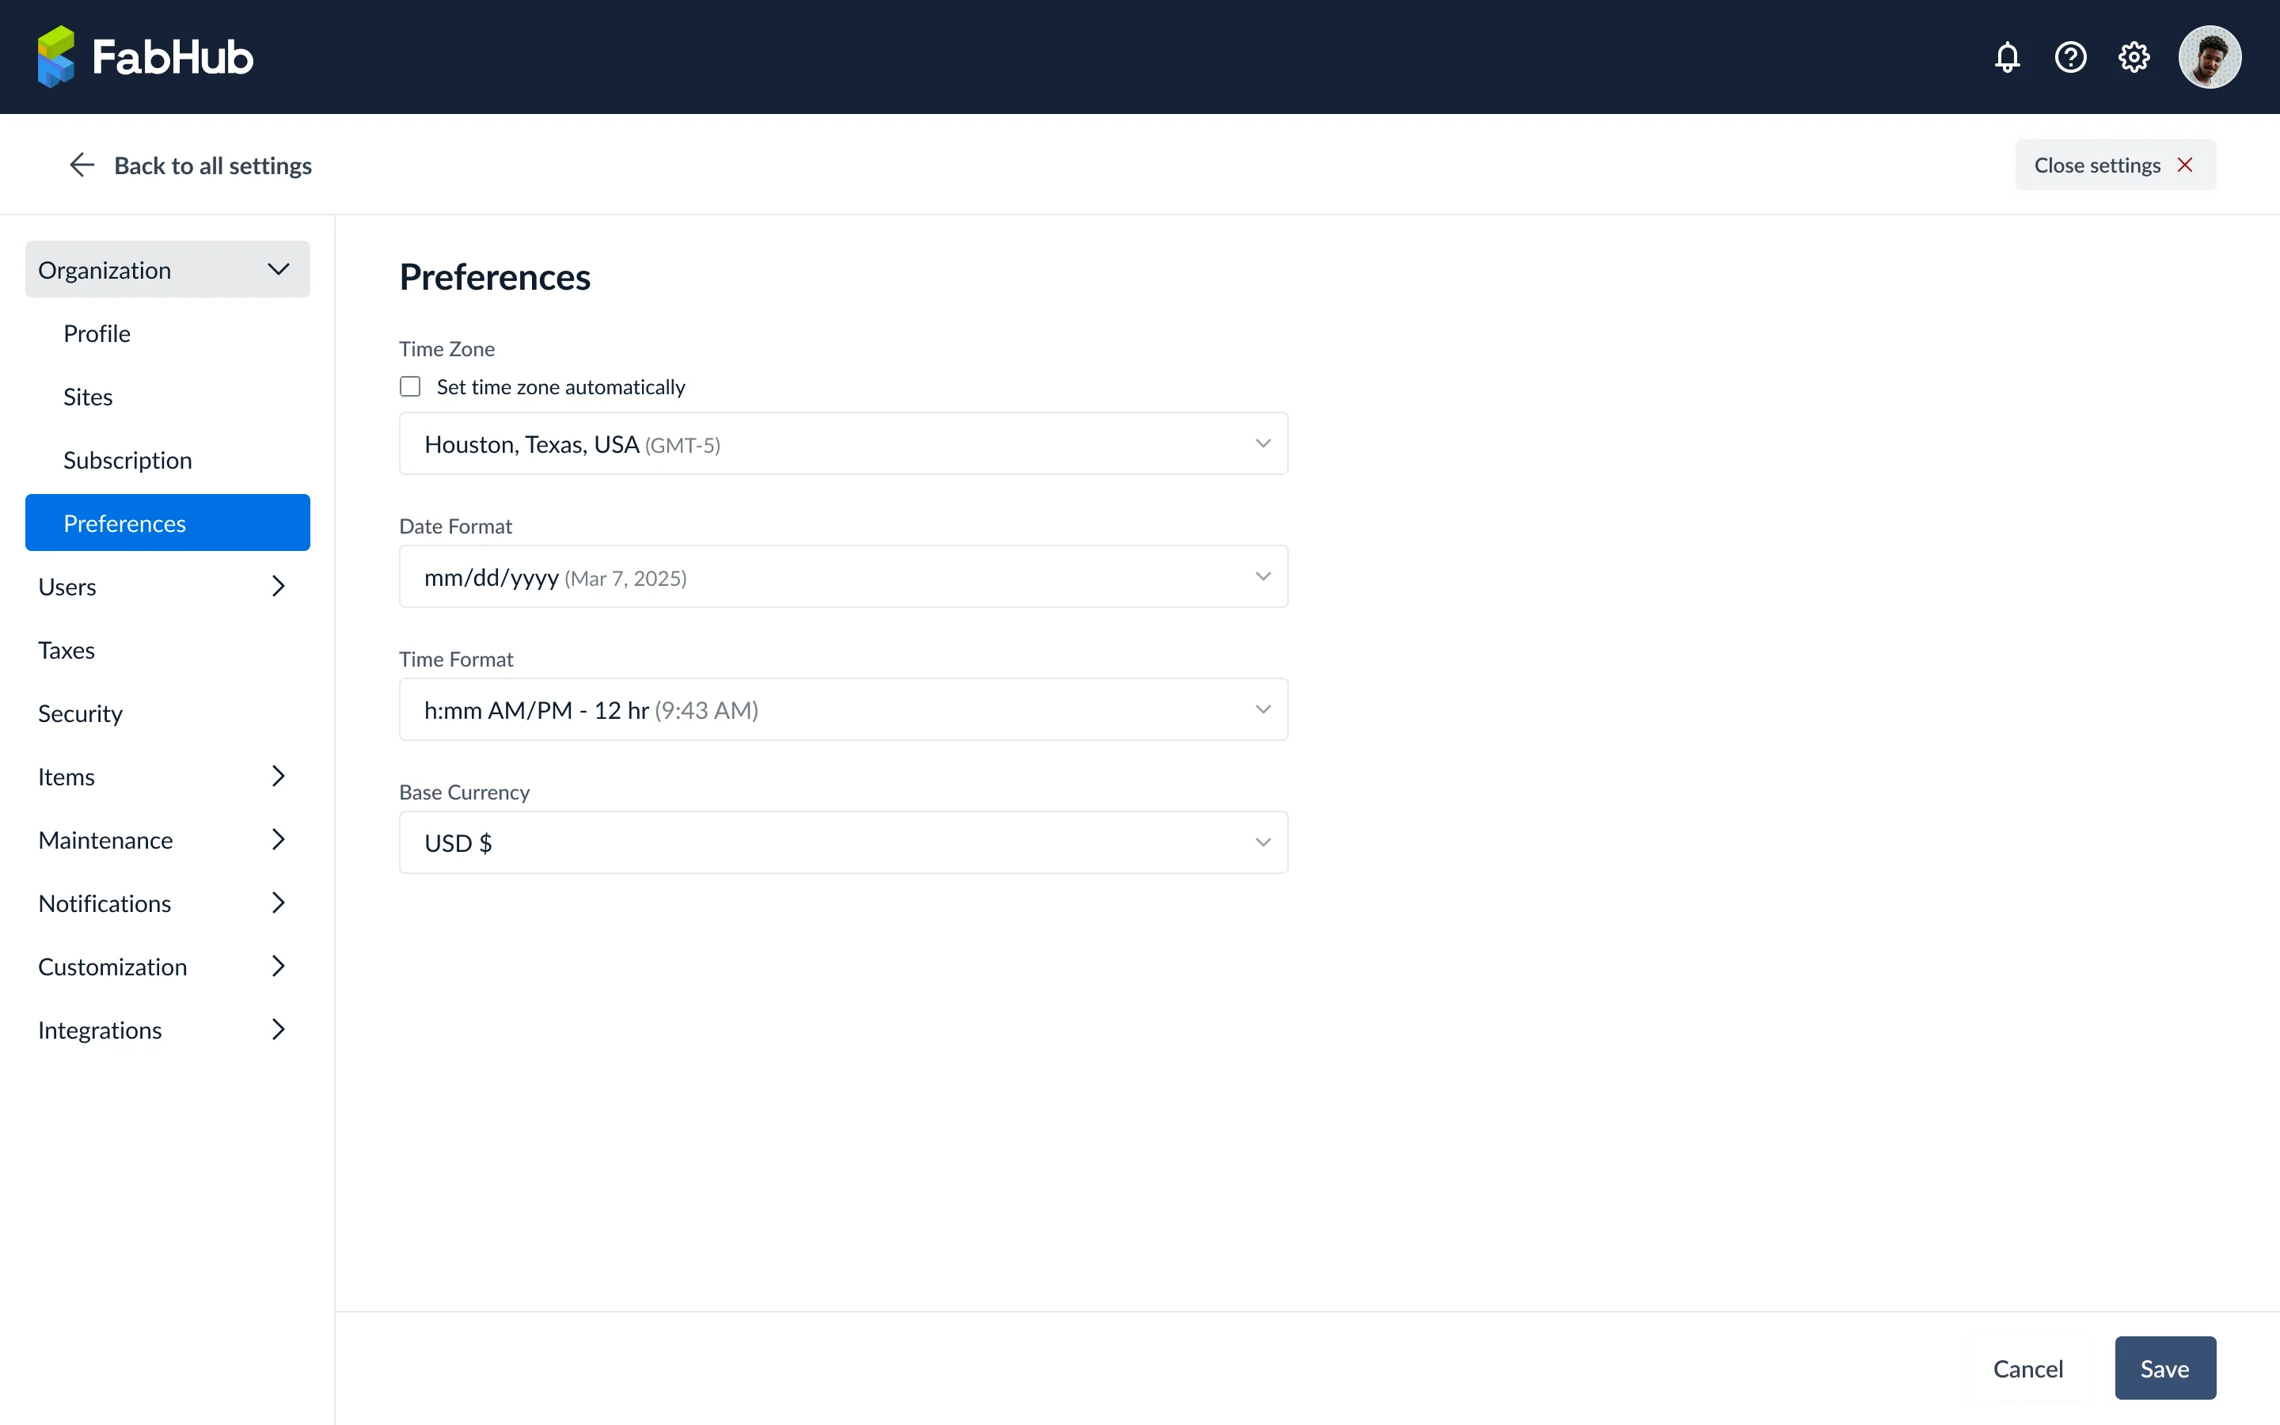Open the Time Zone dropdown

[843, 443]
